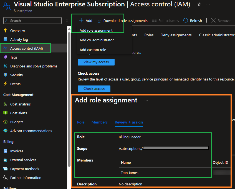Collapse the left navigation pane
The width and height of the screenshot is (235, 189).
[x=67, y=20]
